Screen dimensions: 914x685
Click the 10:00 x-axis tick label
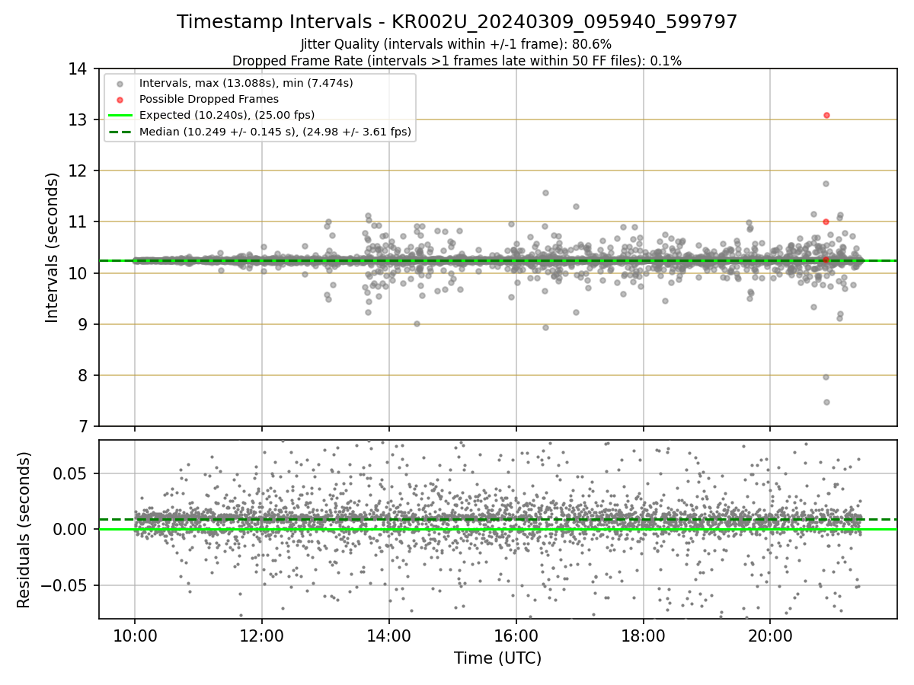coord(135,635)
